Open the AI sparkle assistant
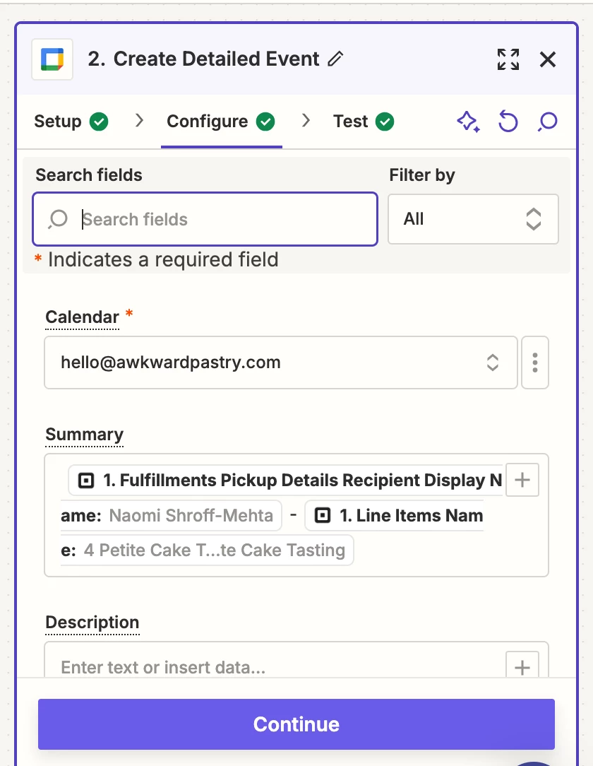 468,122
